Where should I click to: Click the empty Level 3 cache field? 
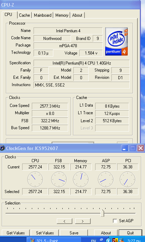[x=112, y=128]
